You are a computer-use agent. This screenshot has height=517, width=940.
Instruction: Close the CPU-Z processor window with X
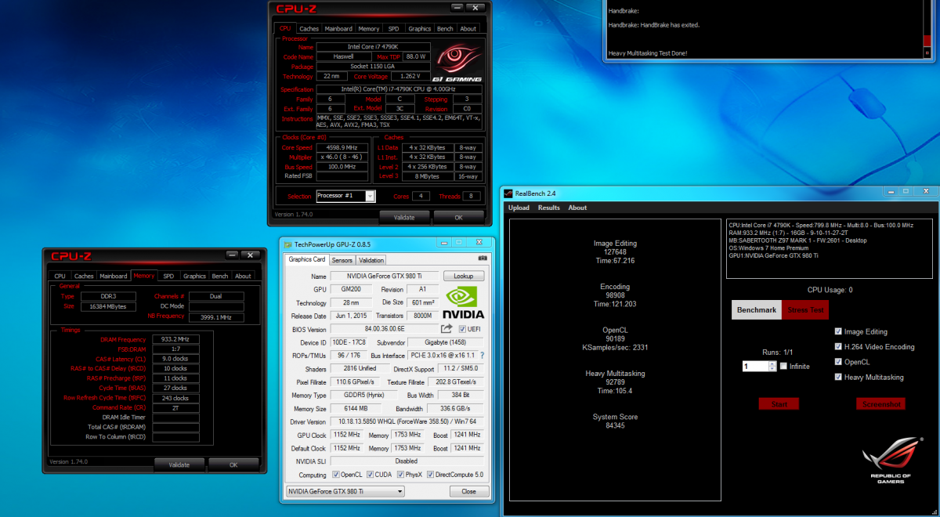click(x=475, y=9)
